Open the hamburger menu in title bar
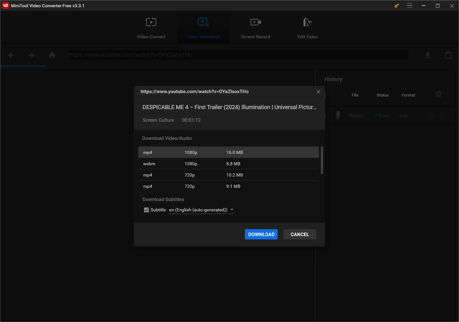This screenshot has height=322, width=459. pyautogui.click(x=409, y=6)
